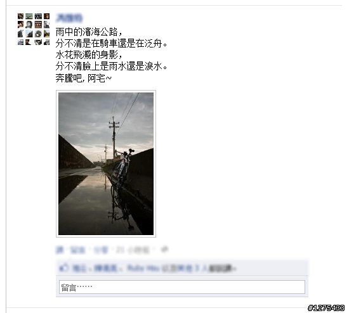Open the rainy road bicycle photo
349x313 pixels.
pyautogui.click(x=106, y=163)
